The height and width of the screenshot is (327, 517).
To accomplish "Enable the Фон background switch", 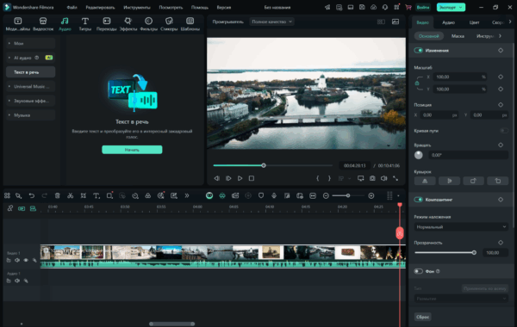I will tap(419, 271).
